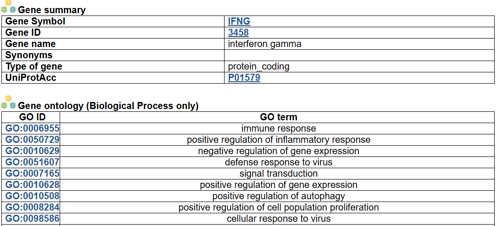Follow the GO:0010629 link
This screenshot has width=497, height=226.
click(32, 151)
